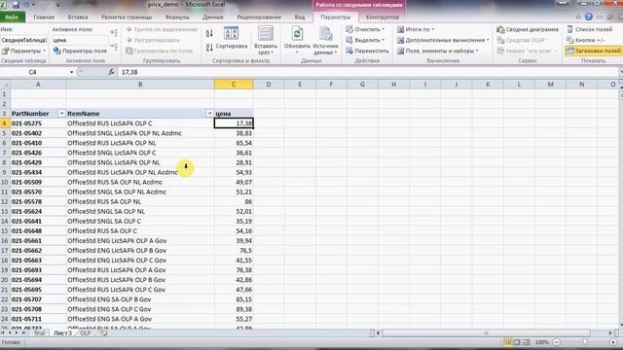623x350 pixels.
Task: Toggle the Заголовки полей field headers
Action: [593, 51]
